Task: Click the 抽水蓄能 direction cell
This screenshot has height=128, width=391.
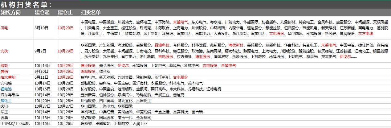Action: (17, 77)
